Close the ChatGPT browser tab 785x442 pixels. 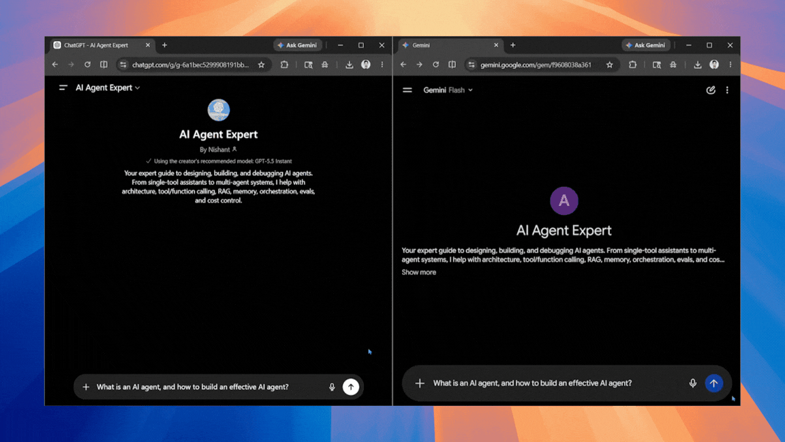tap(148, 45)
